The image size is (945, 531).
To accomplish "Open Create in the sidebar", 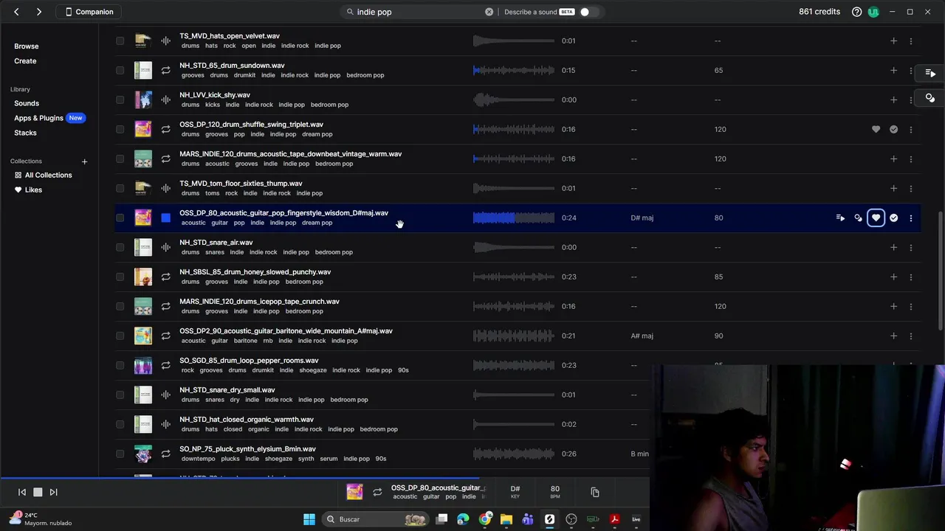I will pyautogui.click(x=25, y=61).
